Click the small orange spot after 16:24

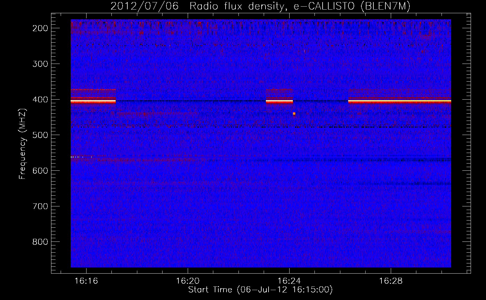[x=294, y=113]
